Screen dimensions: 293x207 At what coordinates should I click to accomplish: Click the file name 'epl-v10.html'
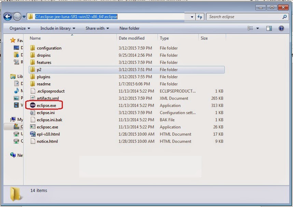48,134
